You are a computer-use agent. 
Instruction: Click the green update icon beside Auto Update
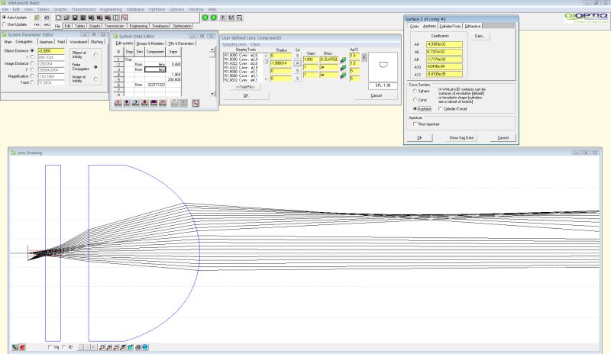point(37,18)
